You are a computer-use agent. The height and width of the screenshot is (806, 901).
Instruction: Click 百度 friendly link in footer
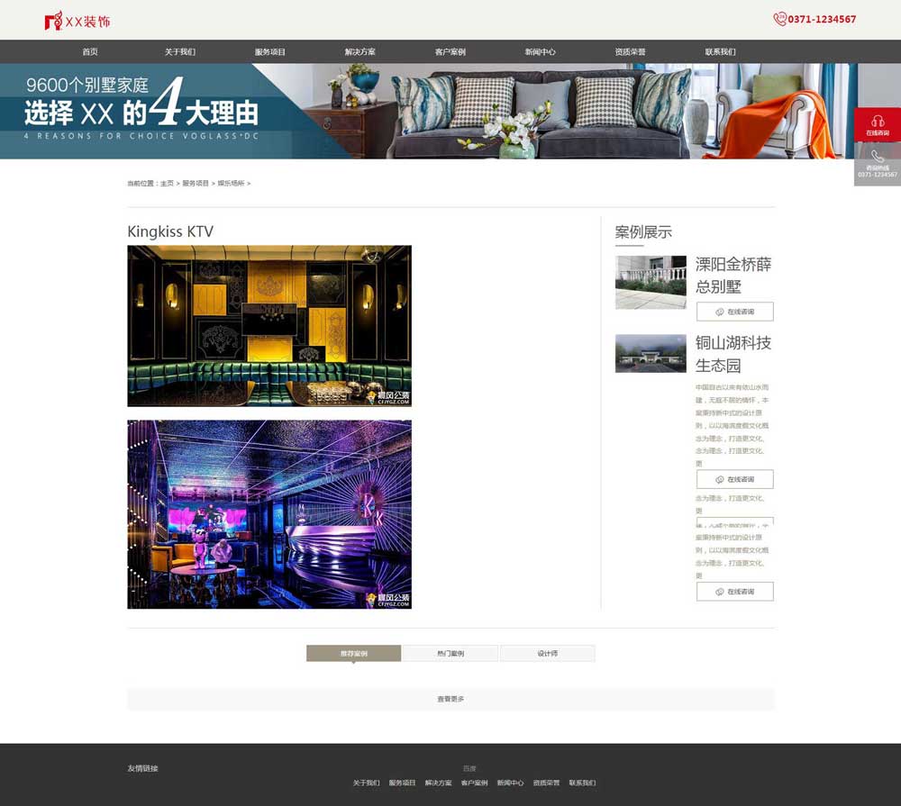469,768
